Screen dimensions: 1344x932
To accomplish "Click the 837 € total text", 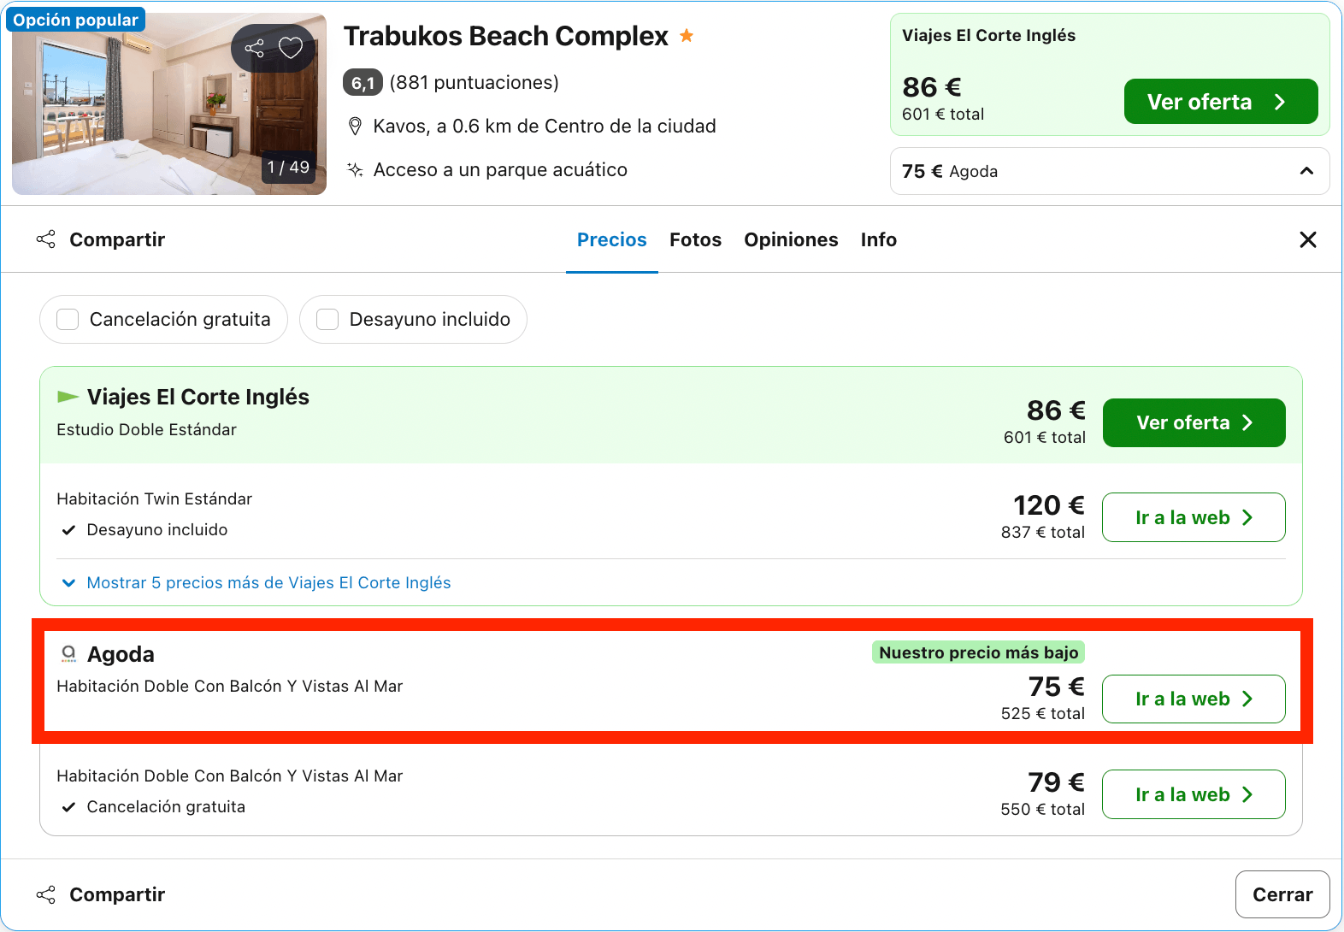I will point(1043,532).
